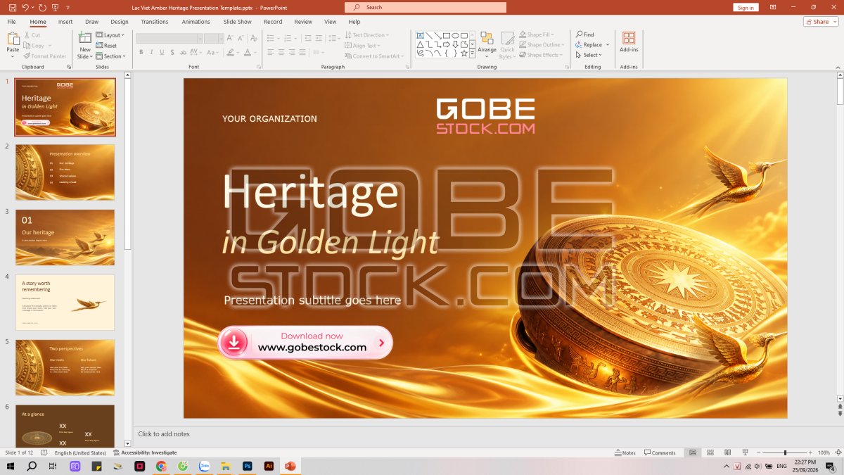Open the File menu

[x=12, y=22]
